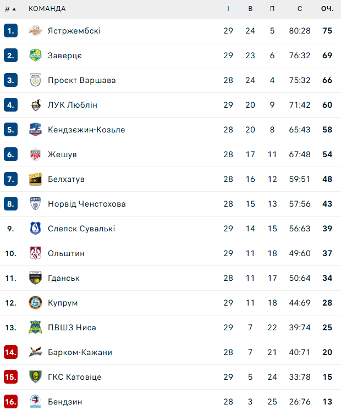Click the blue position badge 1
Screen dimensions: 341x410
click(x=10, y=31)
